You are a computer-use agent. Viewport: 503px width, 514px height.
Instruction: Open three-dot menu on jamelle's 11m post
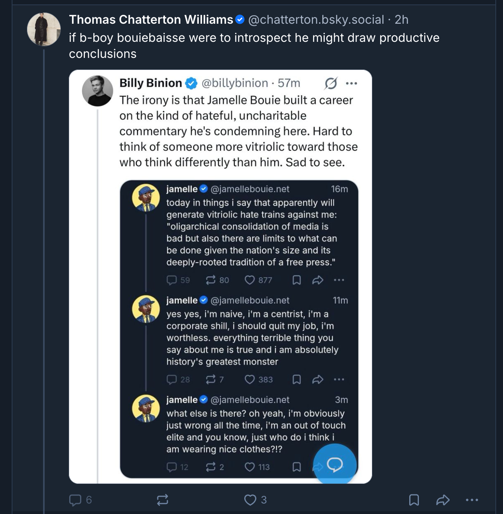[x=339, y=379]
